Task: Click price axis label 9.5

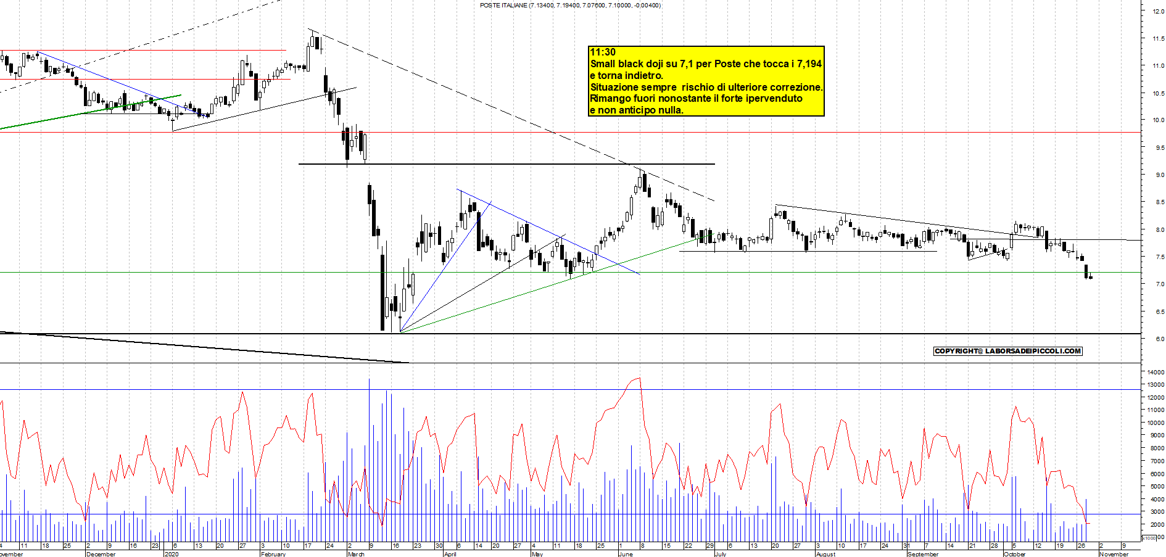Action: pos(1159,147)
